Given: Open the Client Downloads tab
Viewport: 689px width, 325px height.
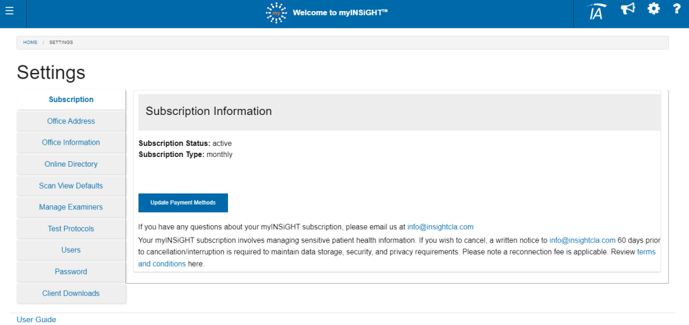Looking at the screenshot, I should [71, 293].
